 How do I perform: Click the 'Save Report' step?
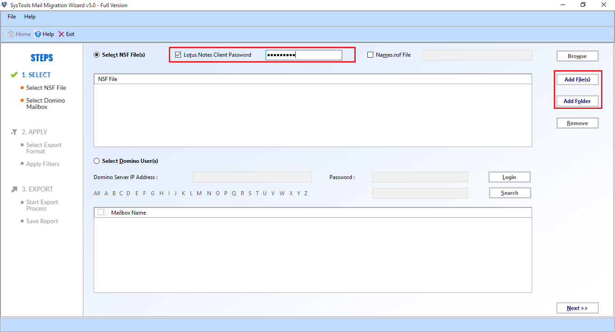click(x=42, y=221)
